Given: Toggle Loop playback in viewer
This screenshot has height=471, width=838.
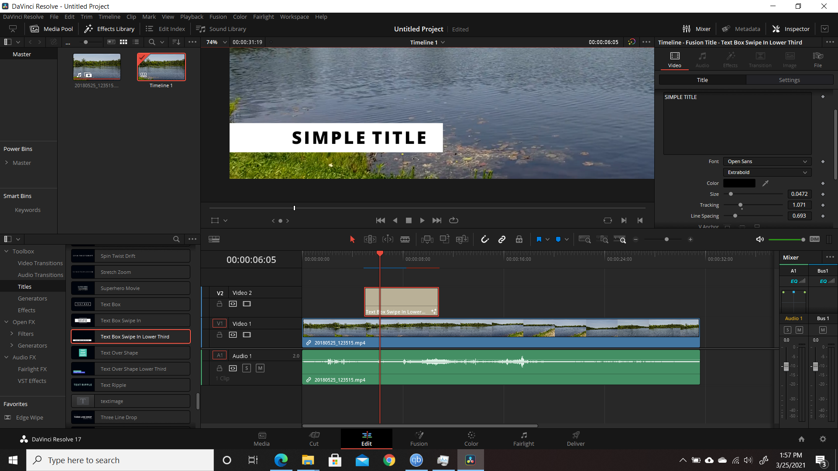Looking at the screenshot, I should 453,221.
